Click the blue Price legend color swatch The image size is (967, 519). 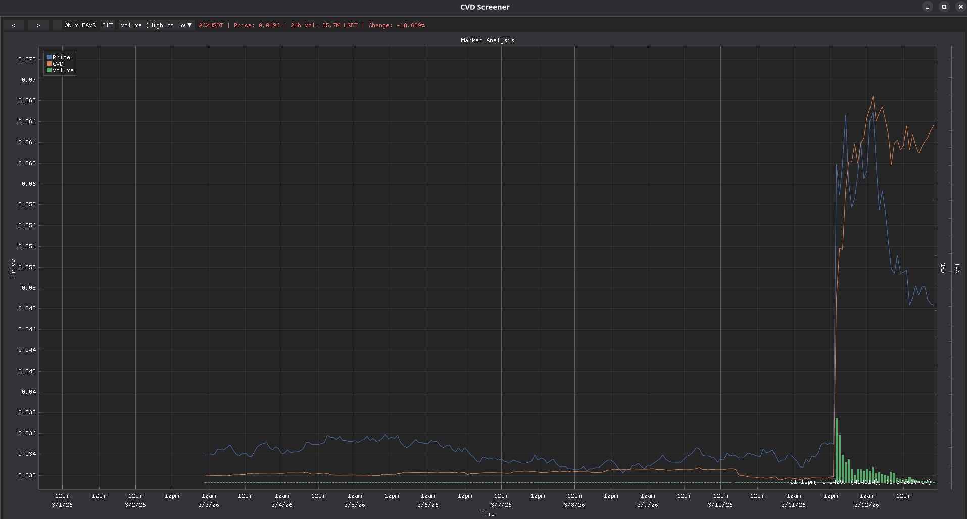click(49, 57)
